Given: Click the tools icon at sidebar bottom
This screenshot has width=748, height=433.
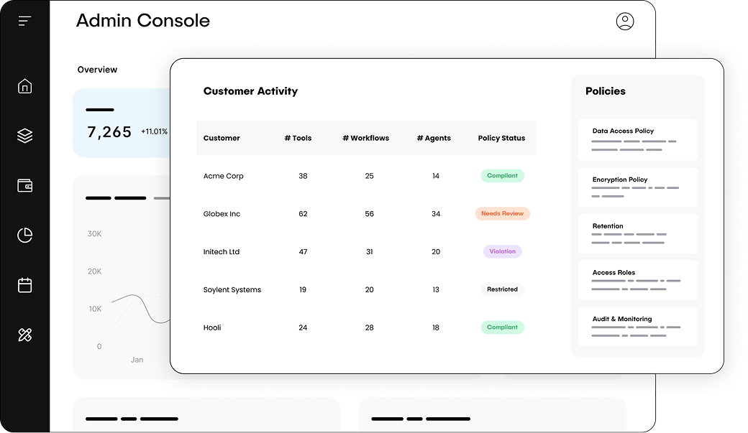Looking at the screenshot, I should coord(24,334).
